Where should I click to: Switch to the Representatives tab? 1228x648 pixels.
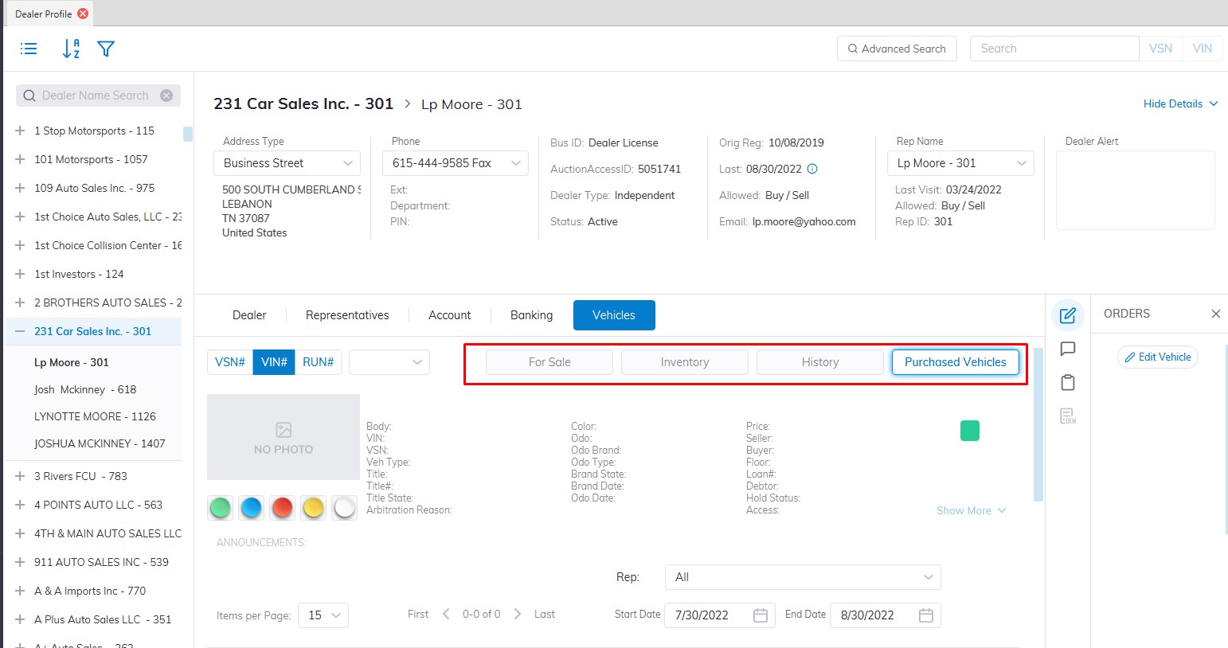347,315
